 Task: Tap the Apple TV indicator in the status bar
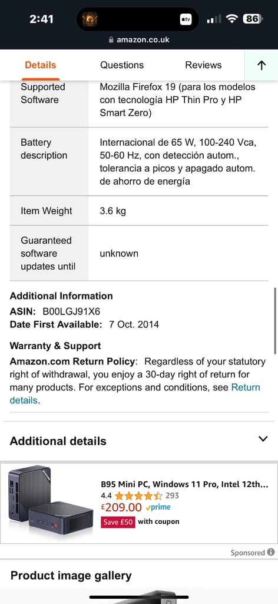[186, 19]
